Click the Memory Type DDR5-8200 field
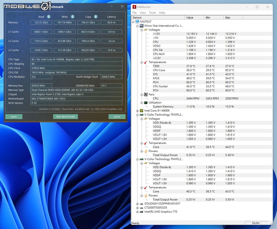The height and width of the screenshot is (229, 277). [x=76, y=90]
